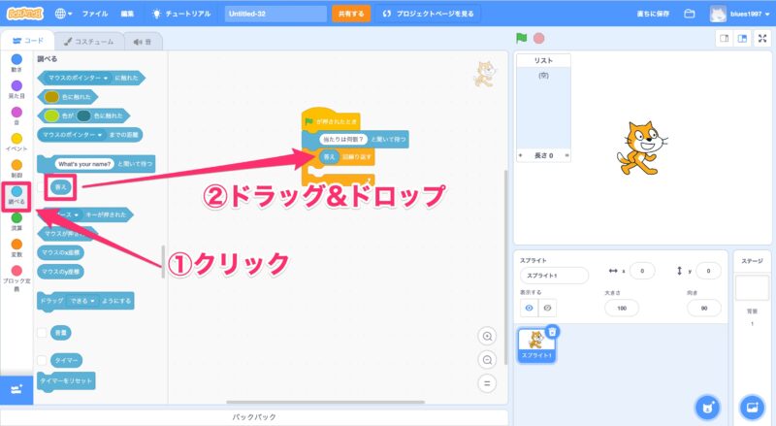Tick the タイマー monitor checkbox
This screenshot has height=426, width=776.
[x=43, y=360]
